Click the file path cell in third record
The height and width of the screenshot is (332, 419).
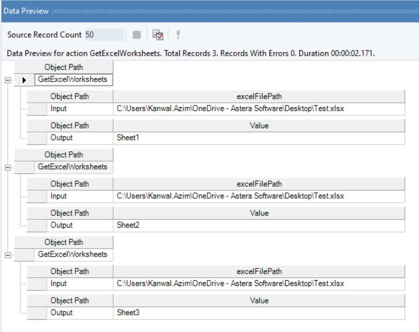click(x=260, y=283)
